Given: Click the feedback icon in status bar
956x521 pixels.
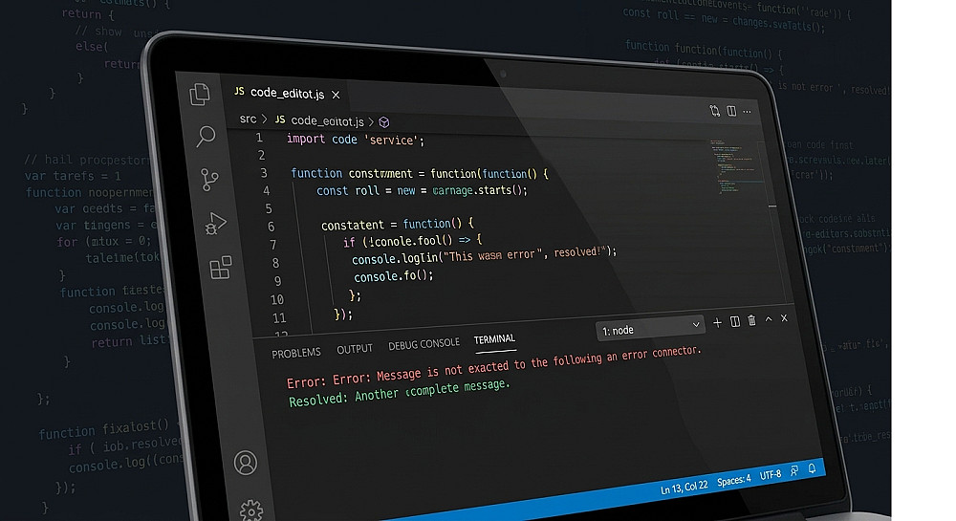Looking at the screenshot, I should coord(794,471).
